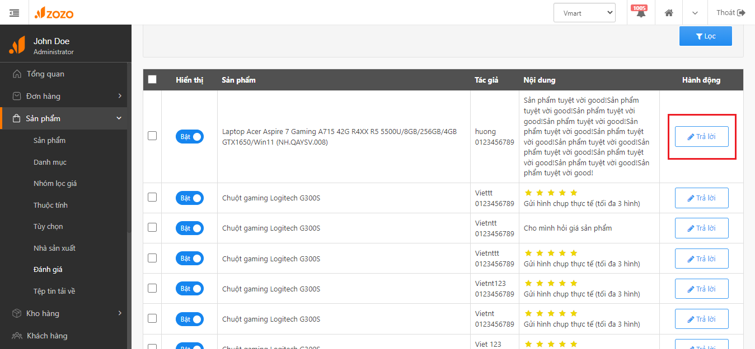The image size is (755, 349).
Task: Click the John Doe avatar logo
Action: [x=17, y=45]
